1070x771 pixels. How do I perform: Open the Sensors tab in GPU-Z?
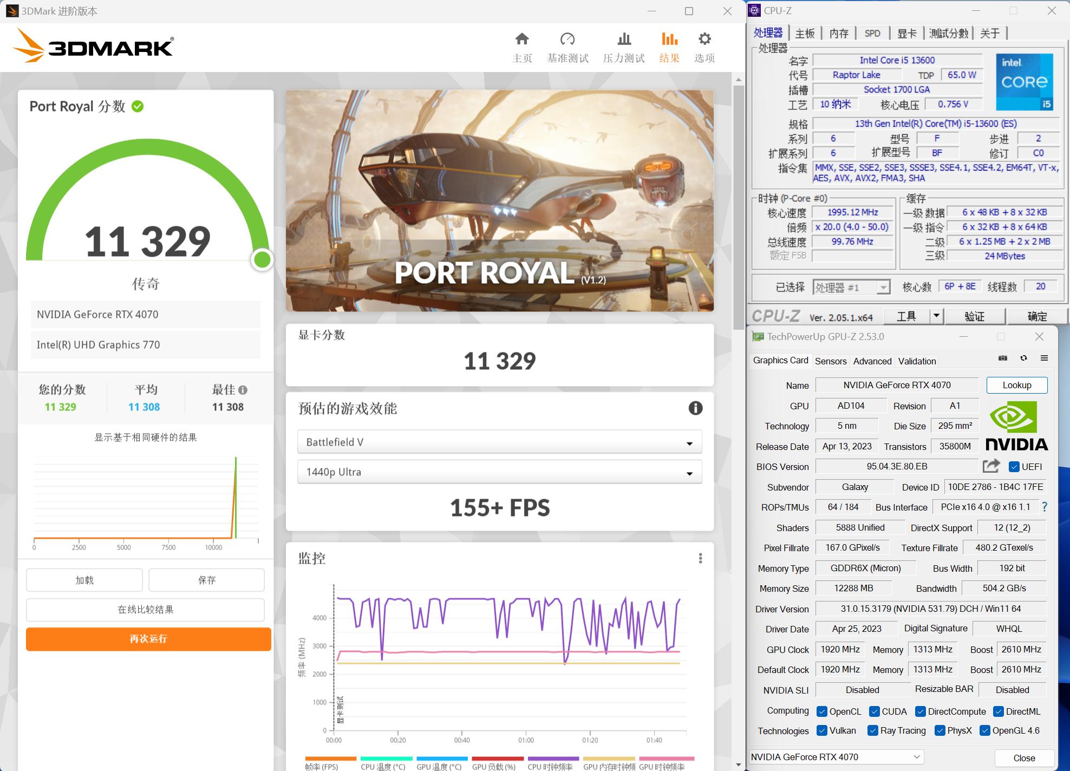[831, 361]
